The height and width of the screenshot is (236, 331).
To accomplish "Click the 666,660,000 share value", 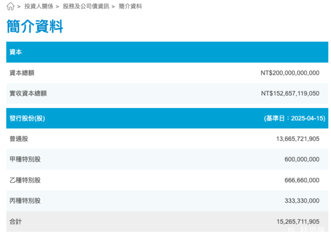I will pyautogui.click(x=302, y=180).
